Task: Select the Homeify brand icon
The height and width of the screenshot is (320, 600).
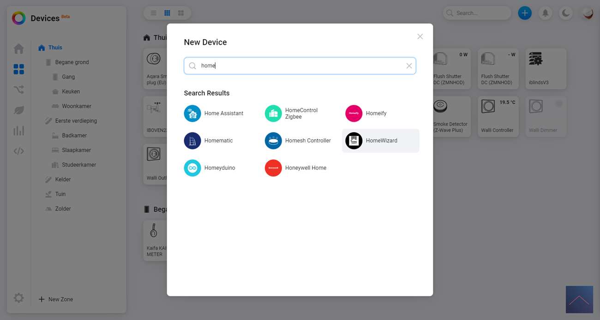Action: (354, 113)
